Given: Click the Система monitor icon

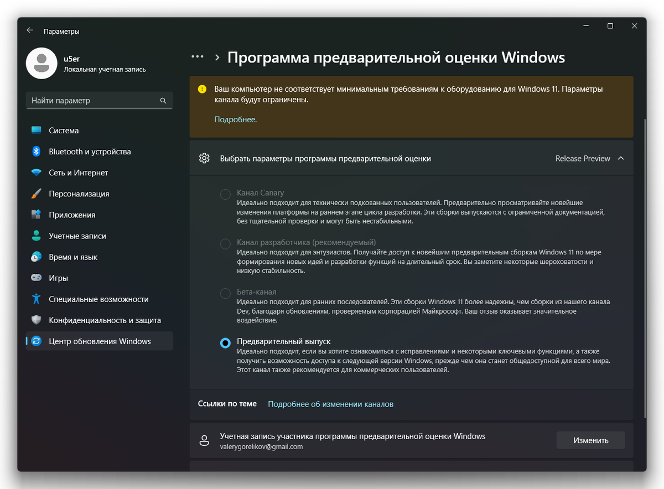Looking at the screenshot, I should [37, 131].
